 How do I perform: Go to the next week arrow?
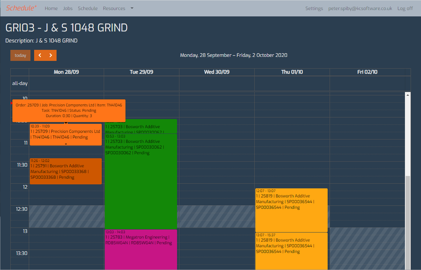51,55
